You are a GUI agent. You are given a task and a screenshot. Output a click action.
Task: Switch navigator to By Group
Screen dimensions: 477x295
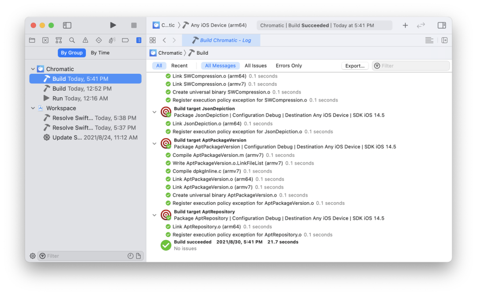(72, 53)
